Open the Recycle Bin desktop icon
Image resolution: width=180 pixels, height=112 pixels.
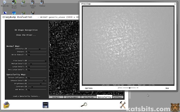coord(5,3)
